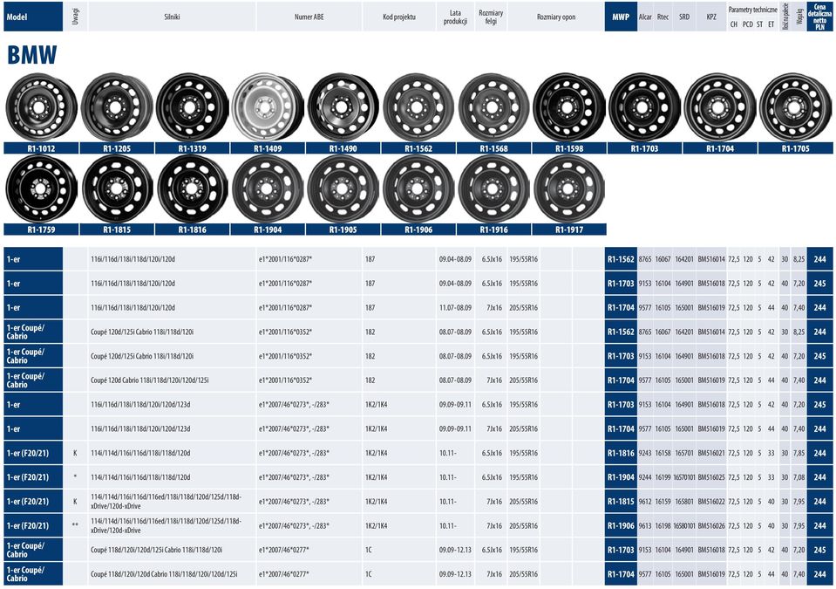Open the R1-1759 wheel image
836x589 pixels.
(41, 188)
